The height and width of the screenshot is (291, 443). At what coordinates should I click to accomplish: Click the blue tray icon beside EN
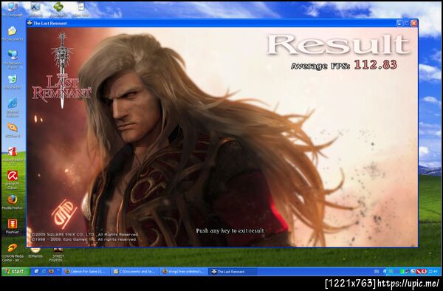point(385,272)
